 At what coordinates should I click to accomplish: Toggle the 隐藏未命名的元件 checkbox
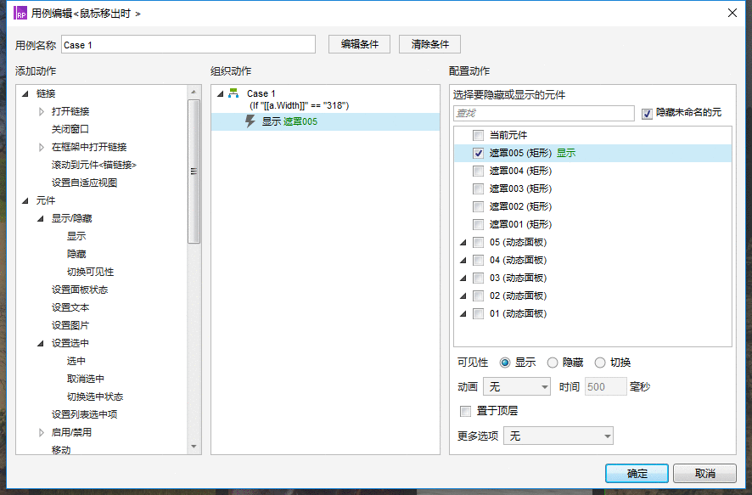(647, 114)
